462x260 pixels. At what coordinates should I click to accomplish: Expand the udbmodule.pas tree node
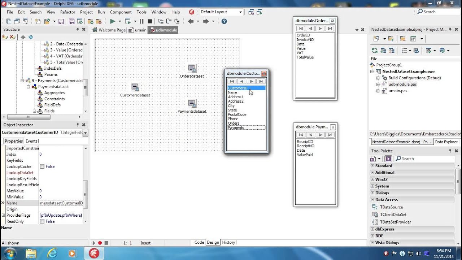(378, 84)
